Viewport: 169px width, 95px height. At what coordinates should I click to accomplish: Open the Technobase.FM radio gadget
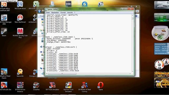162,79
